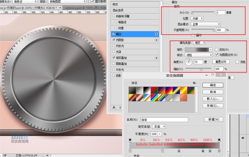Image resolution: width=249 pixels, height=157 pixels.
Task: Click the 重置对齐 button
Action: coord(221,62)
